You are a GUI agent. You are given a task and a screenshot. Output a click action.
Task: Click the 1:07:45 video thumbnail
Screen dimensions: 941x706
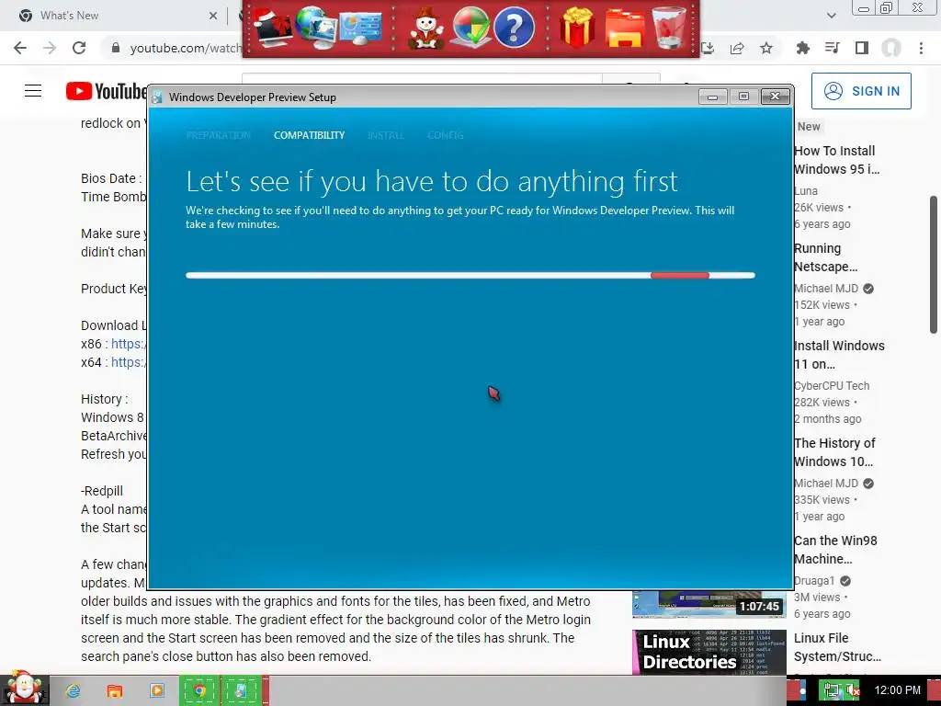pyautogui.click(x=709, y=603)
